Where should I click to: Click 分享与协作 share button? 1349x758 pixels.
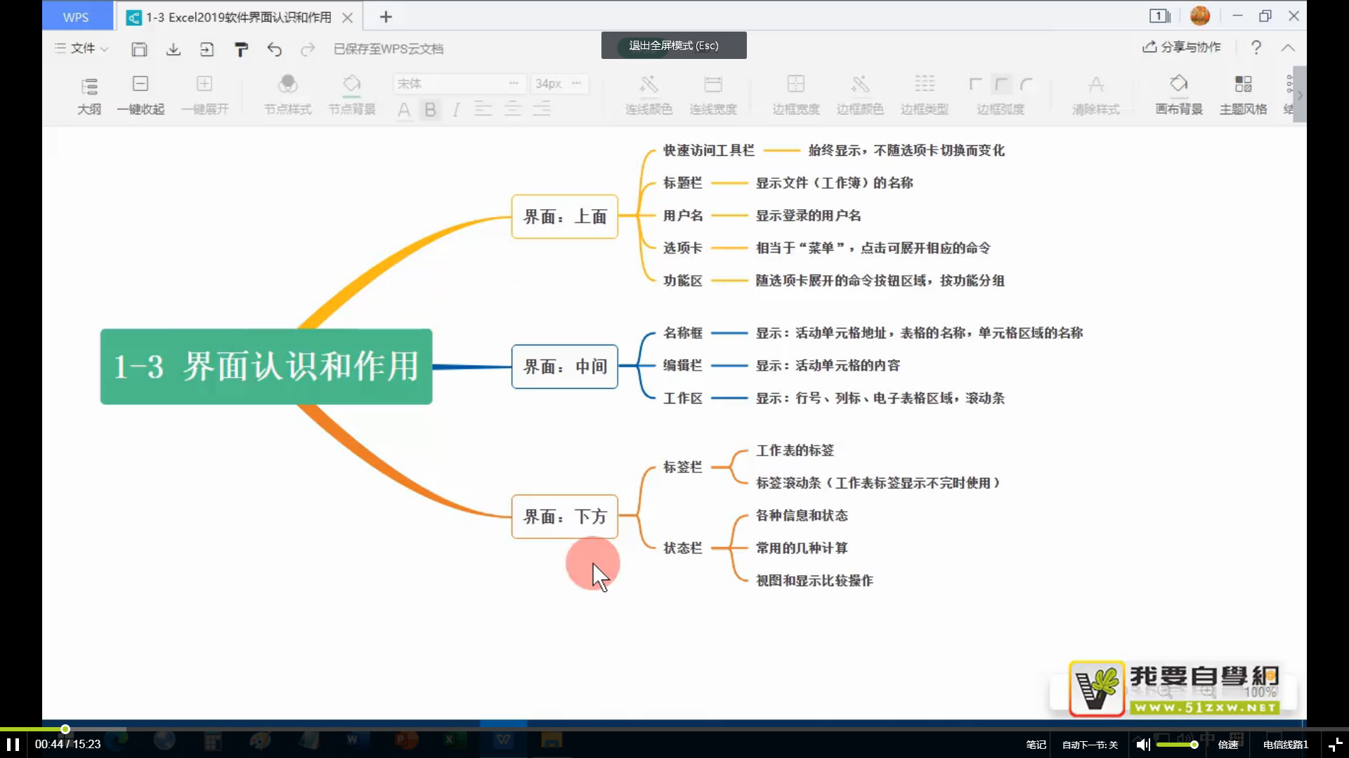point(1182,47)
